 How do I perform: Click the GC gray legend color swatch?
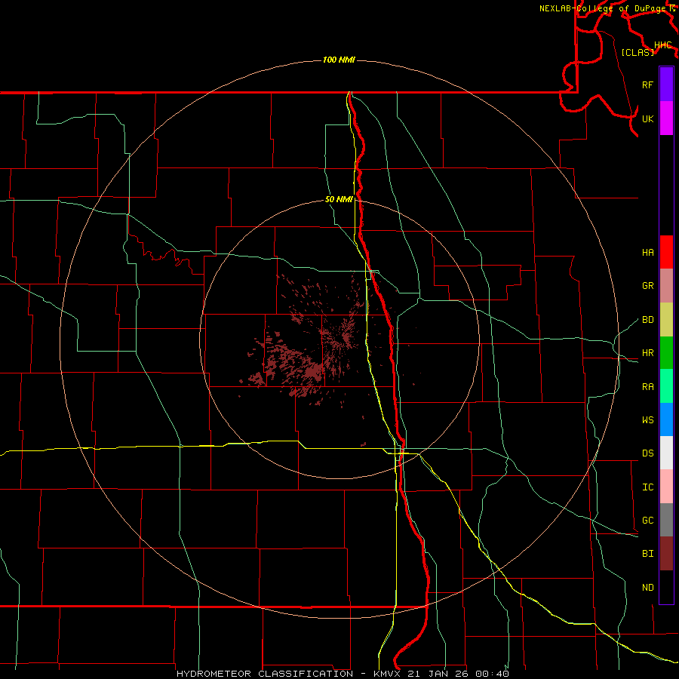[666, 520]
